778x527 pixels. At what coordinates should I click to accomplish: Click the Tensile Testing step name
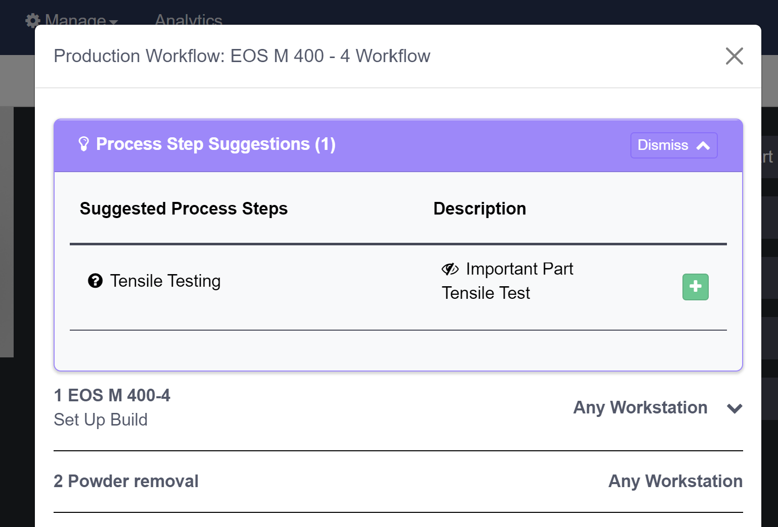[165, 281]
